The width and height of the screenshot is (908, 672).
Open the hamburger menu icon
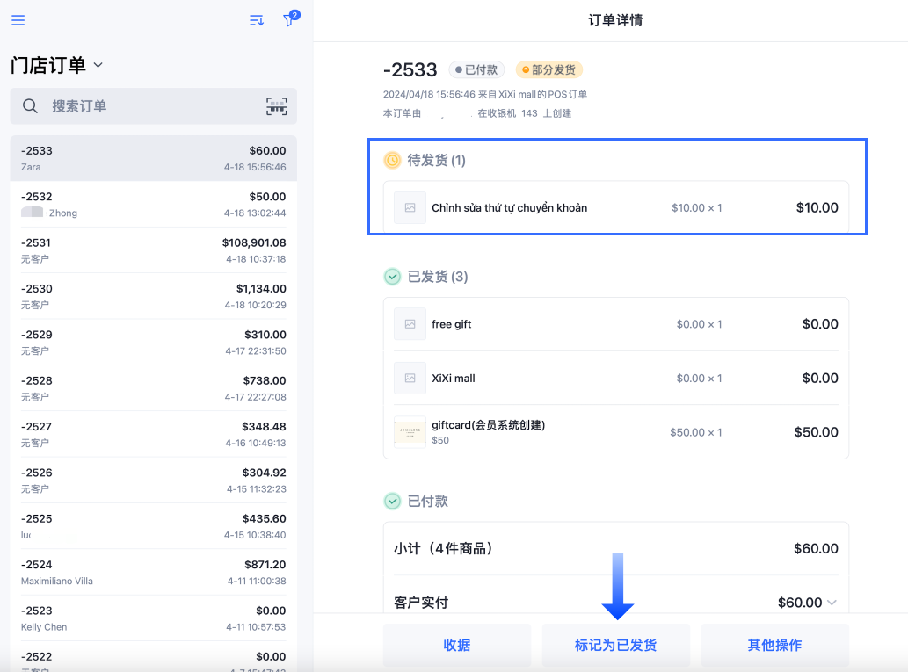point(18,20)
